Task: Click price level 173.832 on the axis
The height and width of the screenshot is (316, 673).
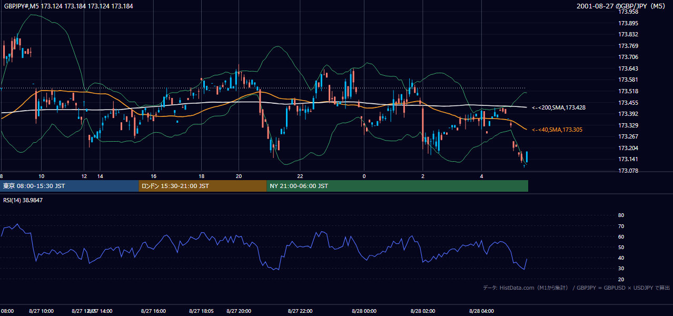Action: pyautogui.click(x=628, y=34)
